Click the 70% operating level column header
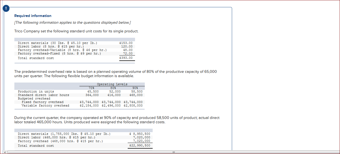The image size is (340, 154). pos(91,88)
